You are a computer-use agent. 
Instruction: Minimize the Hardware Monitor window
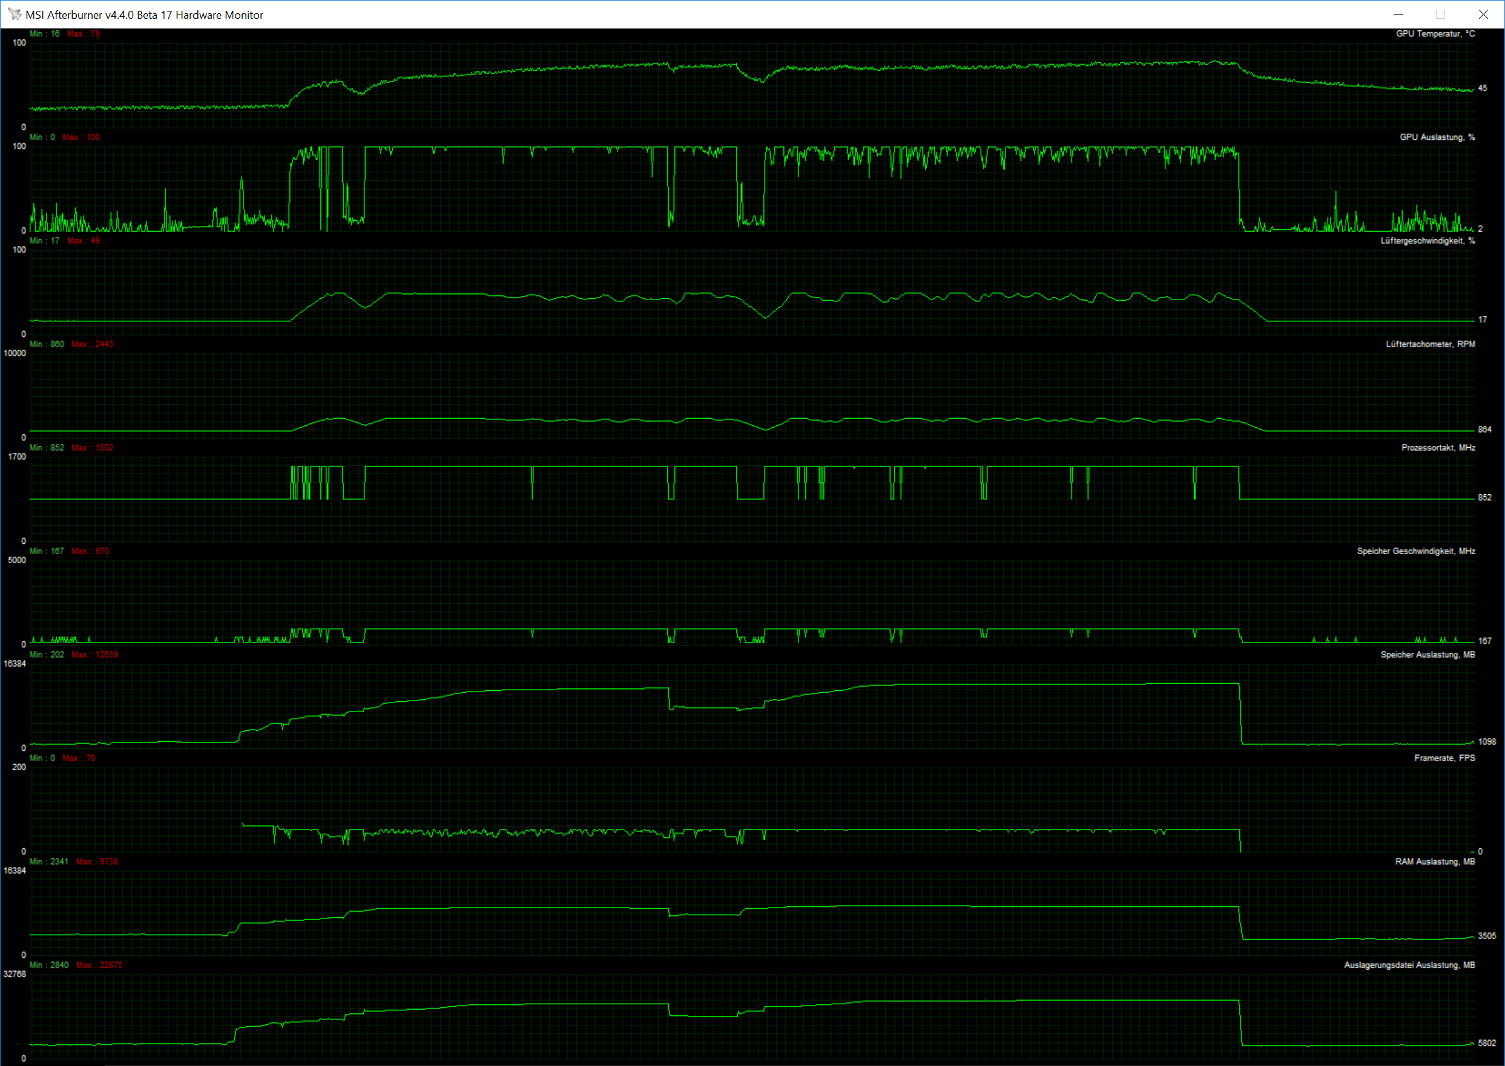[1398, 14]
